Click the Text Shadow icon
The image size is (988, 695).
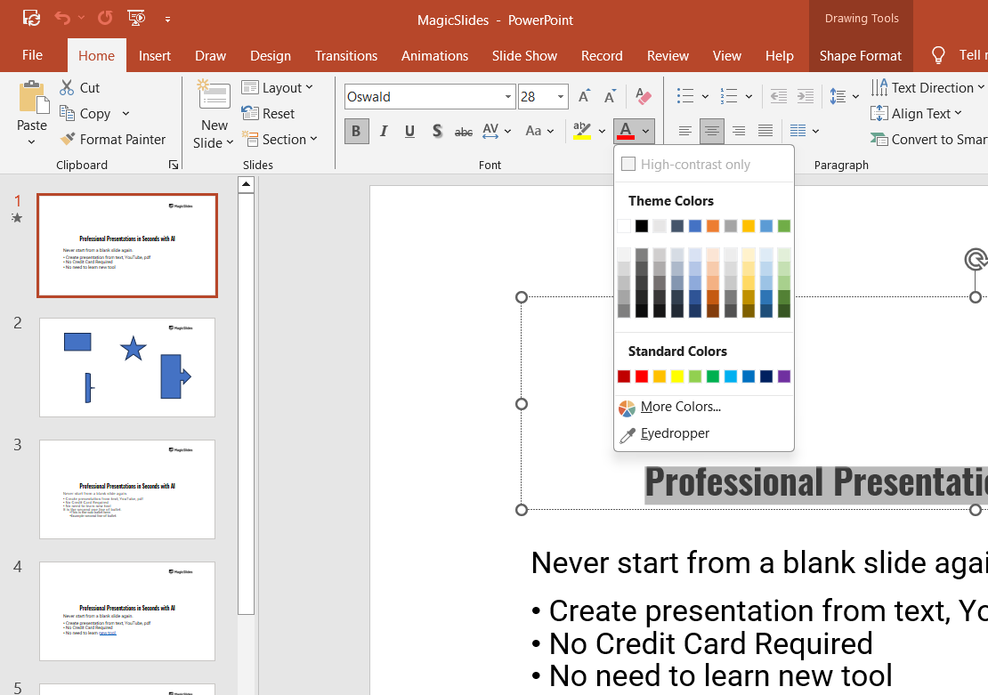tap(437, 132)
